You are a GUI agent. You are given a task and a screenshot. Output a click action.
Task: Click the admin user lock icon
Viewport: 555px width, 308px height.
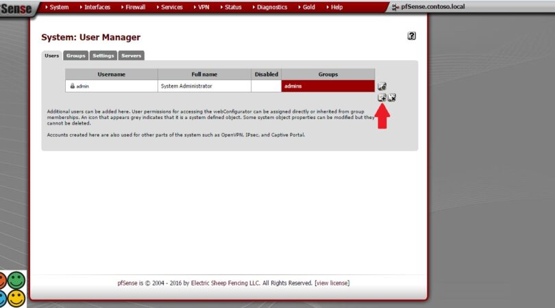[x=72, y=86]
